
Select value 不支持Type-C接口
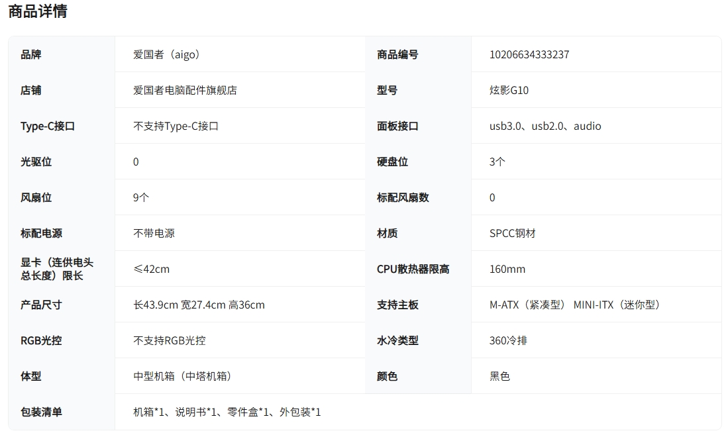[x=176, y=126]
